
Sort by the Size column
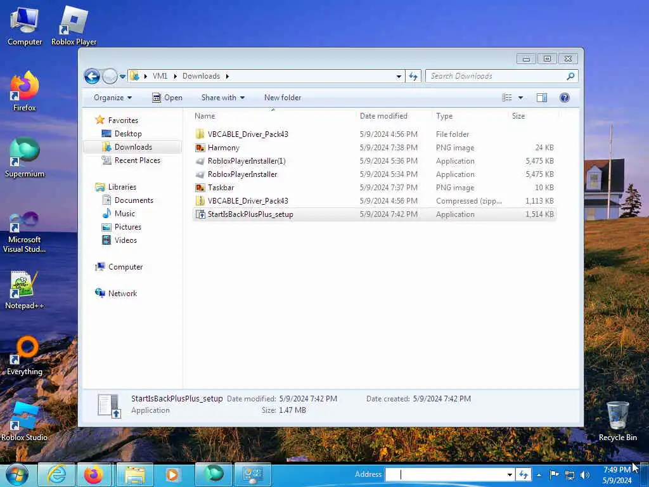coord(533,116)
